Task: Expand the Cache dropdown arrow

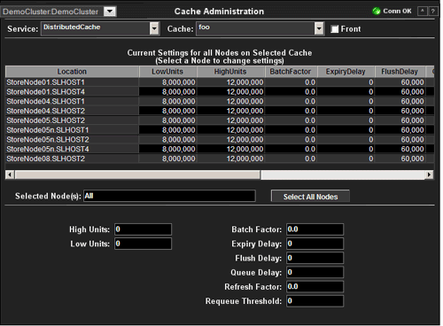Action: [319, 28]
